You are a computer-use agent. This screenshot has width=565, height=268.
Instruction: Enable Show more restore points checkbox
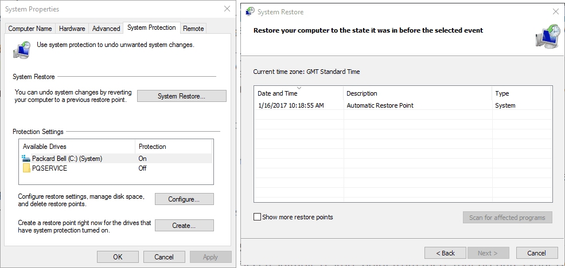click(257, 217)
